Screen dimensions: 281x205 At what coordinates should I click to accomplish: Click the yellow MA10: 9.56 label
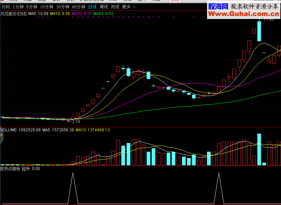(x=60, y=14)
